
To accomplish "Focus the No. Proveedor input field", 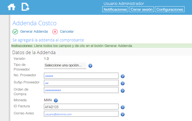I will [81, 76].
